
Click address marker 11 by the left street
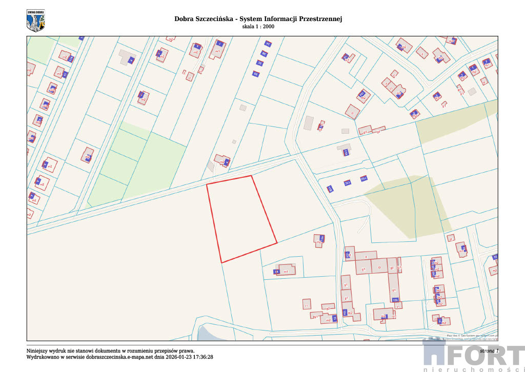coord(65,74)
